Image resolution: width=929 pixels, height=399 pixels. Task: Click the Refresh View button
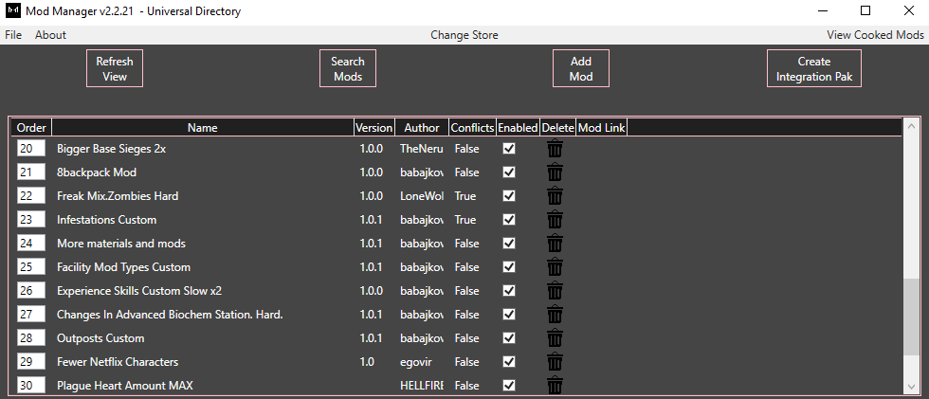(x=115, y=68)
